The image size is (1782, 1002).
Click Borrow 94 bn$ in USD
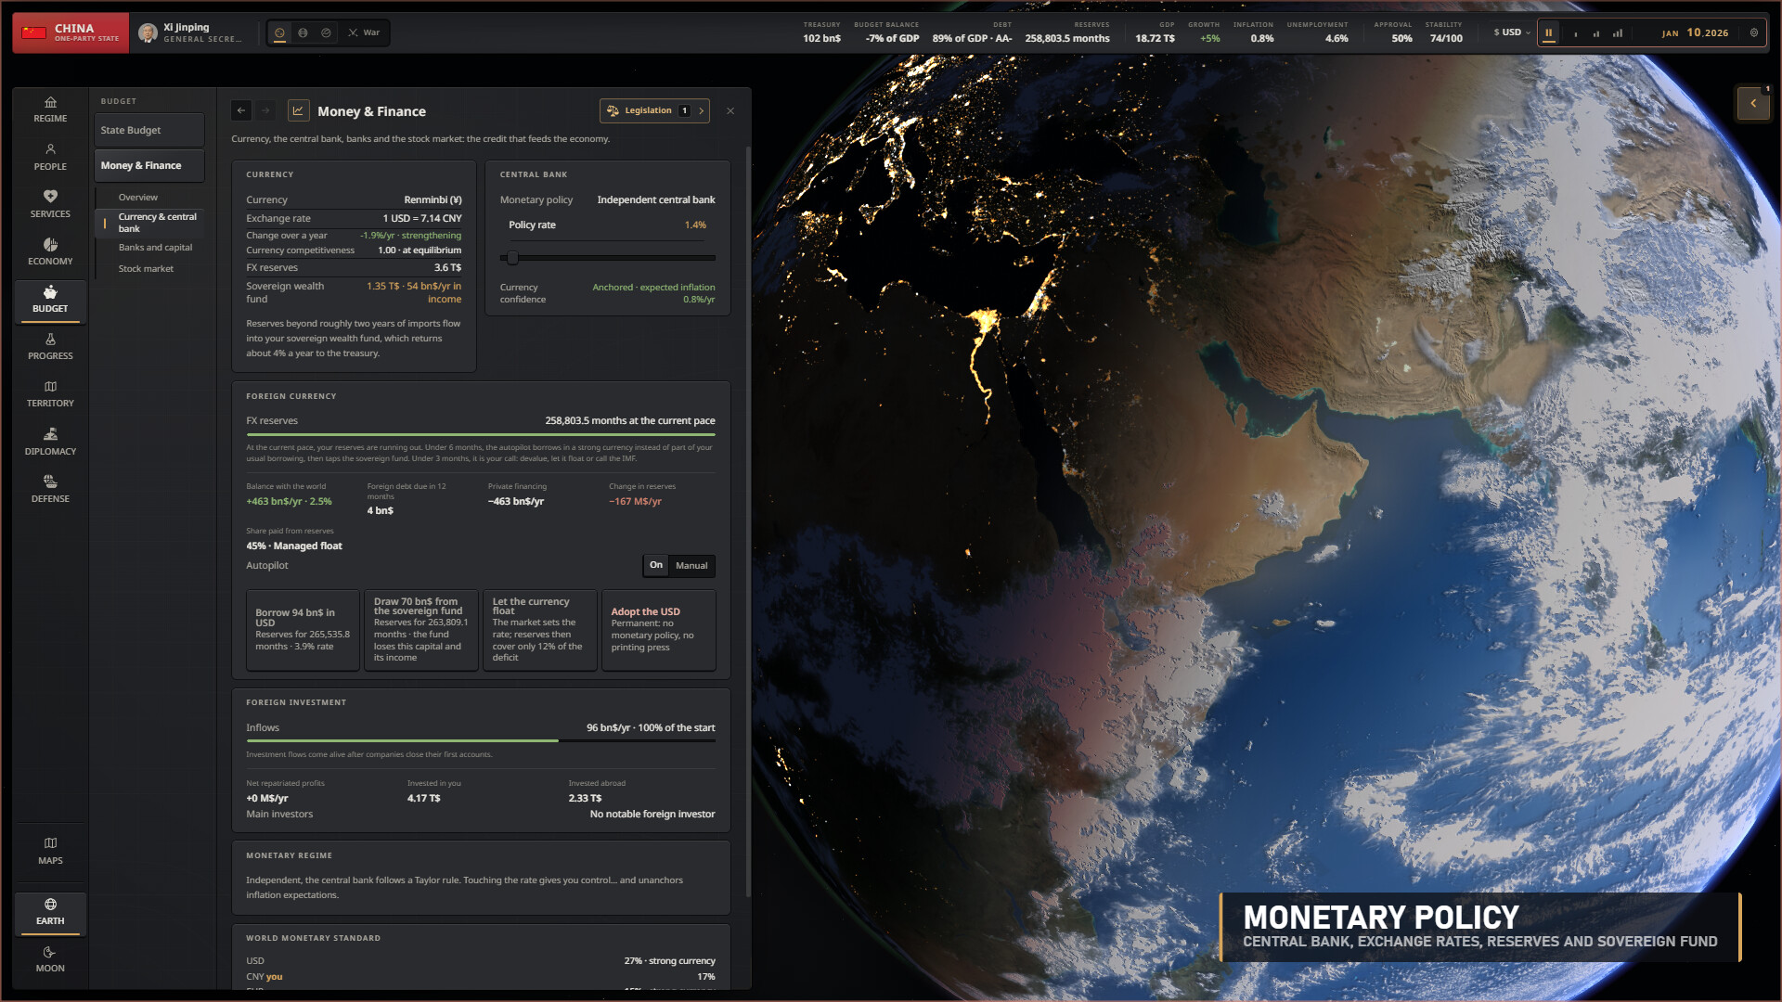303,630
